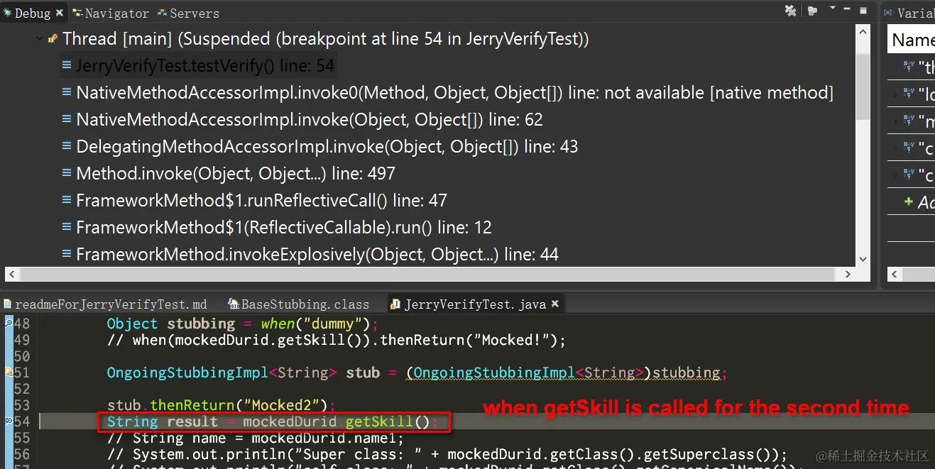This screenshot has height=469, width=935.
Task: Click the BaseStubbing.class file icon
Action: (234, 304)
